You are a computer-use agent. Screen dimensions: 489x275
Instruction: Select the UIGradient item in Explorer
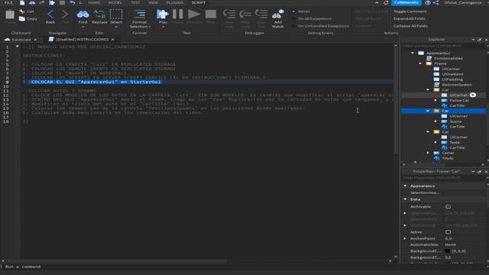452,74
